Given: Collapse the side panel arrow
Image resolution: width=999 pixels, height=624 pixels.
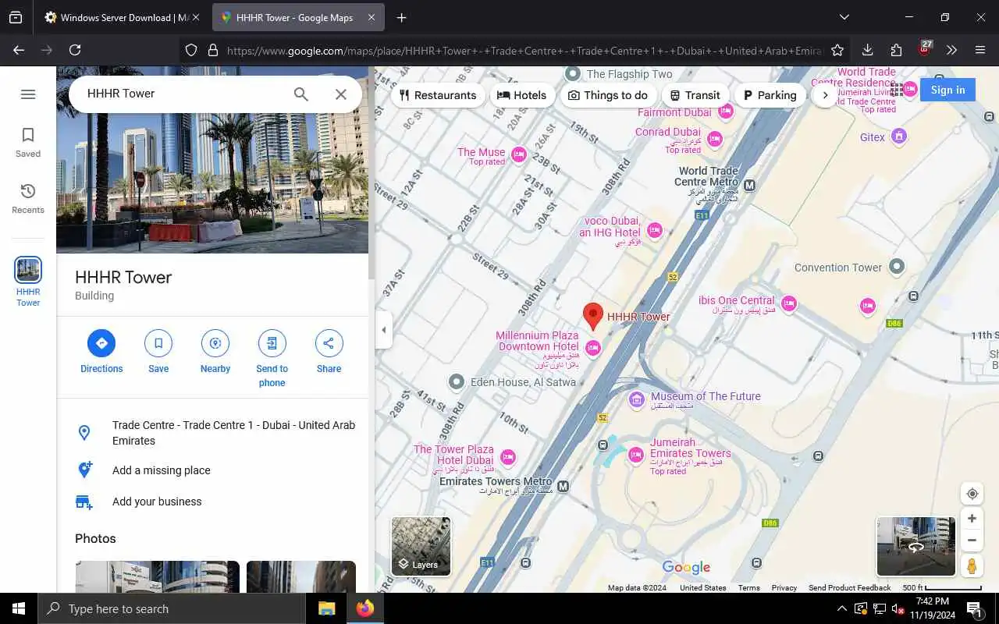Looking at the screenshot, I should pos(383,330).
